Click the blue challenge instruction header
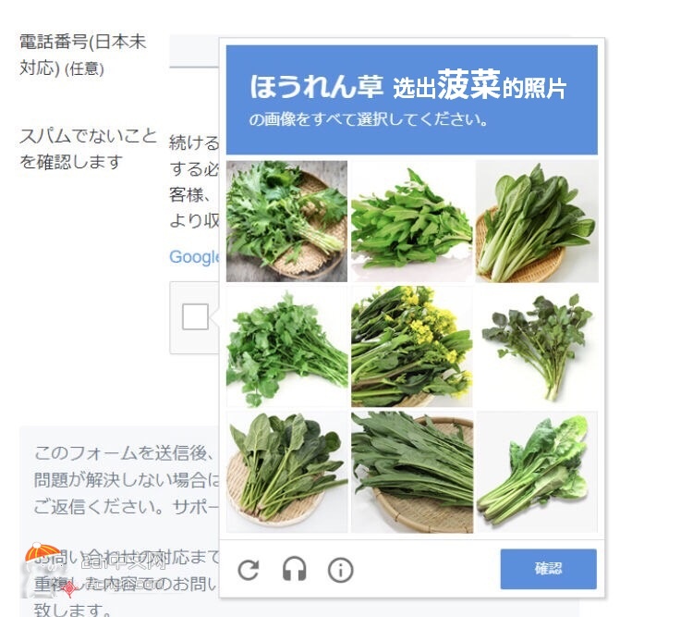Screen dimensions: 693x617 pos(411,100)
